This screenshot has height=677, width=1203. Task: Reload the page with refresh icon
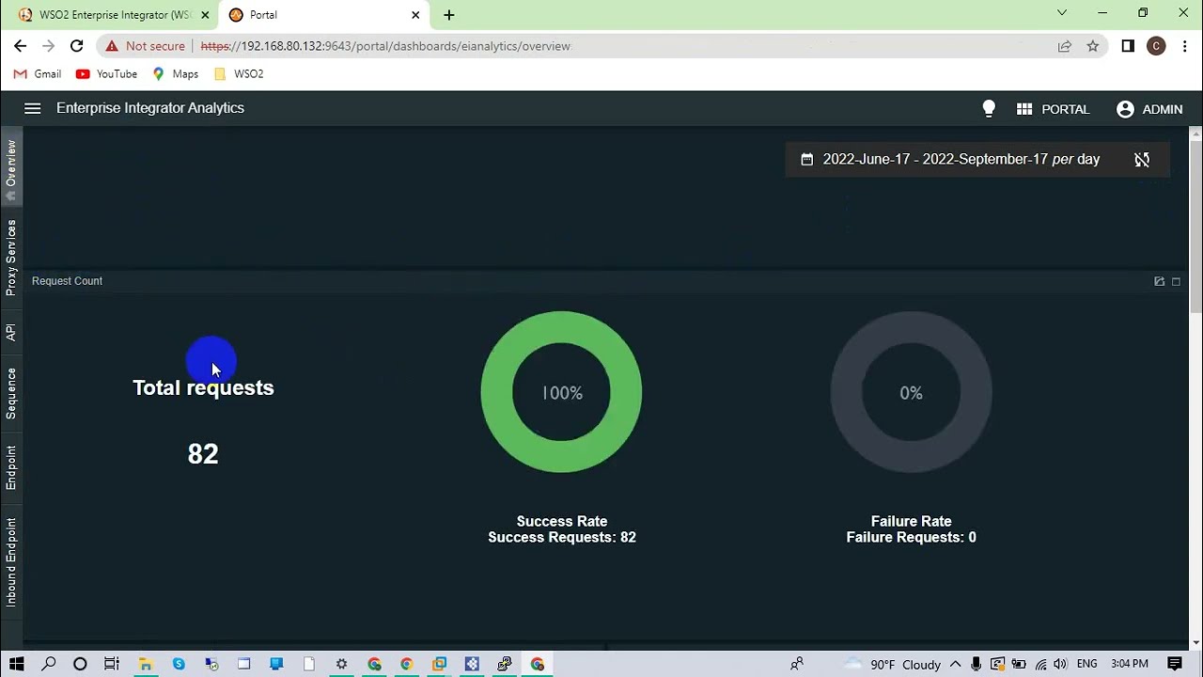click(77, 45)
